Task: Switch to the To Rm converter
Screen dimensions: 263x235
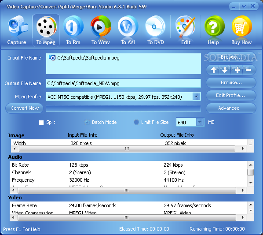Action: point(73,30)
